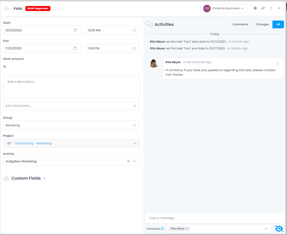
Task: Click the Today date separator label
Action: tap(215, 34)
